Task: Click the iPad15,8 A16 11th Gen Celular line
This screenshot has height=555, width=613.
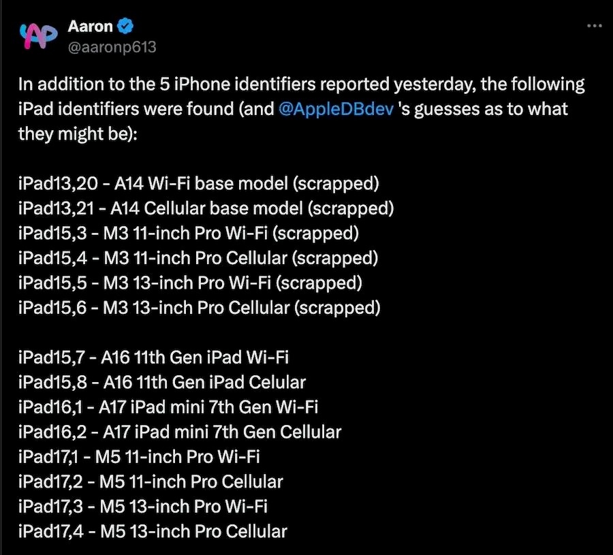Action: pyautogui.click(x=162, y=381)
